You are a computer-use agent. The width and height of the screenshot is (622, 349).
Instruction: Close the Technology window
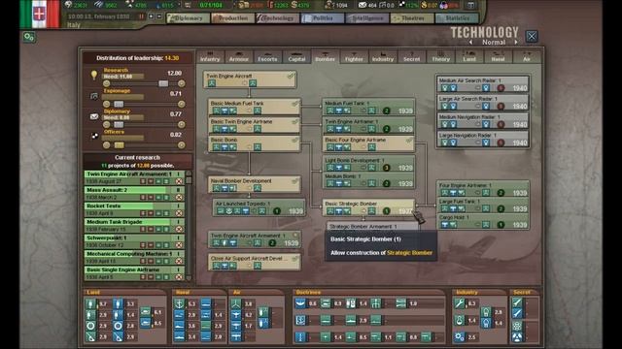(x=532, y=37)
